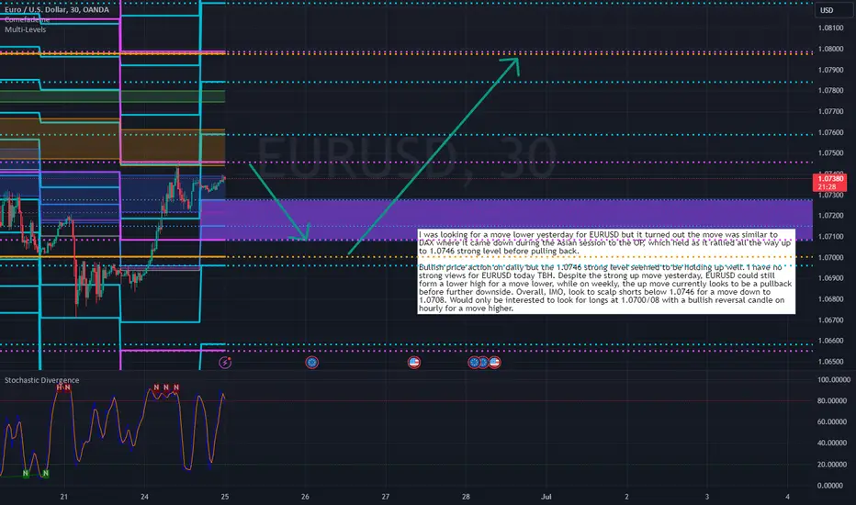
Task: Open the first EU flag event above date 28
Action: click(473, 362)
